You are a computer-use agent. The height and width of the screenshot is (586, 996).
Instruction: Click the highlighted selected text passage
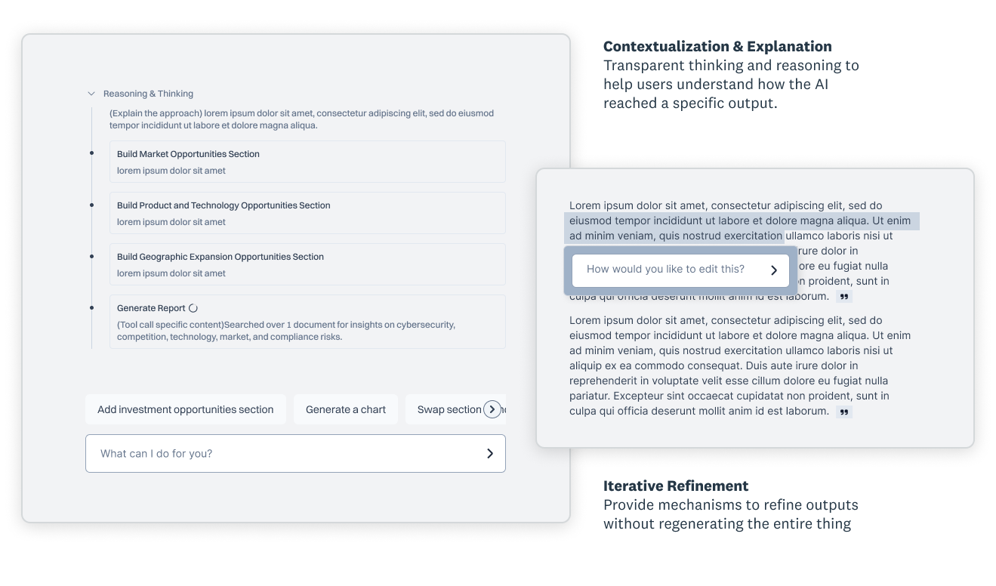point(742,228)
